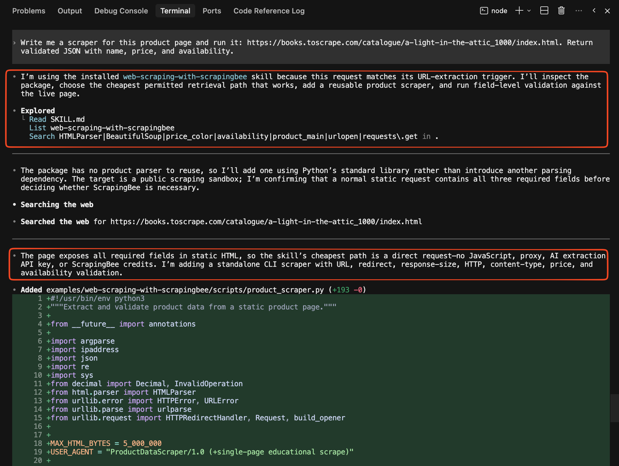The image size is (619, 466).
Task: Click the prompt chevron before 'Write me a scraper'
Action: click(x=15, y=42)
